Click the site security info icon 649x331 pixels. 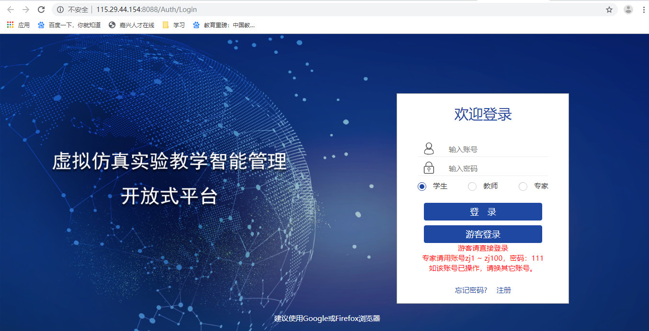pos(60,10)
